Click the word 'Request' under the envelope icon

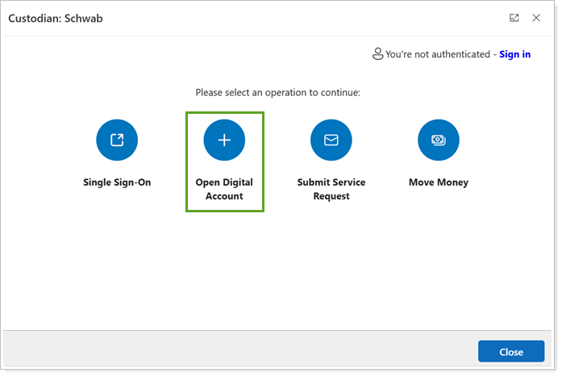pos(331,196)
